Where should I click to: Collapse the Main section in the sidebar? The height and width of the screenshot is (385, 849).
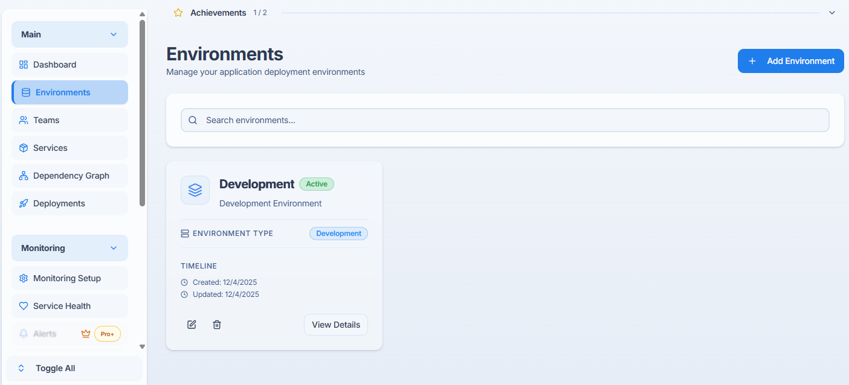tap(113, 34)
